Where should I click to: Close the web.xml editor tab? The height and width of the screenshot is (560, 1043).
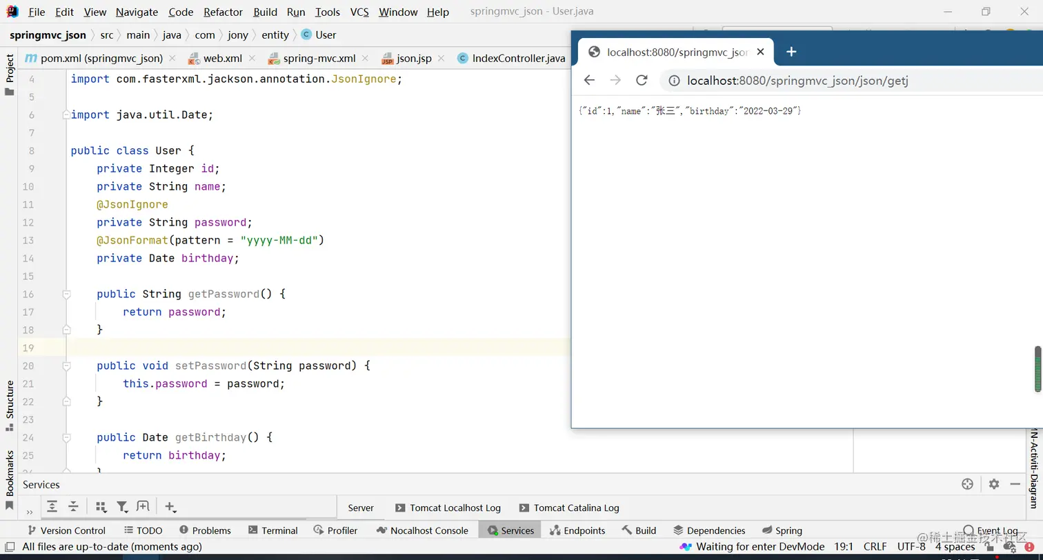tap(251, 59)
